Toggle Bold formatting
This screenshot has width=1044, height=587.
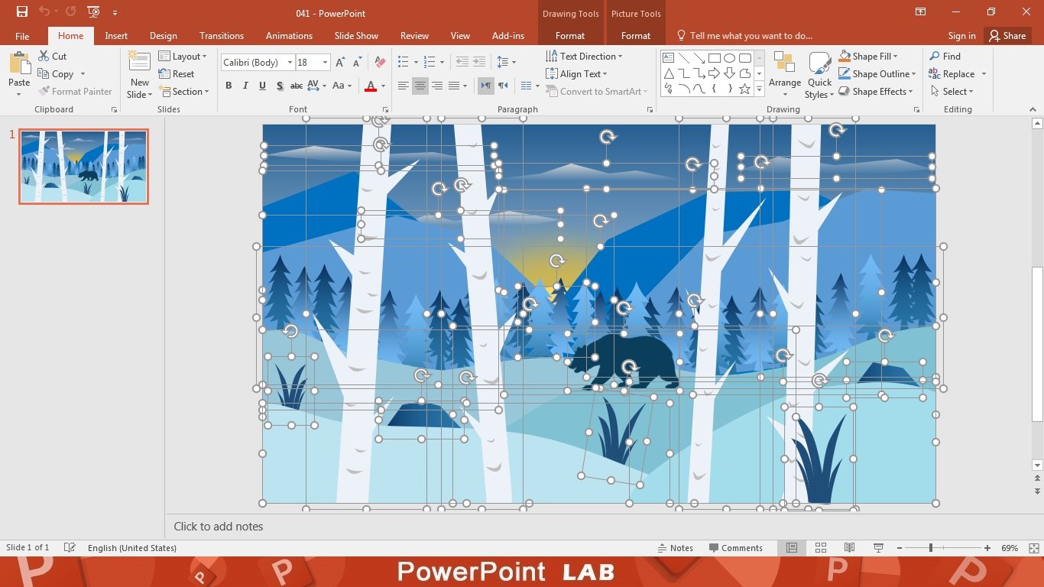pos(229,86)
